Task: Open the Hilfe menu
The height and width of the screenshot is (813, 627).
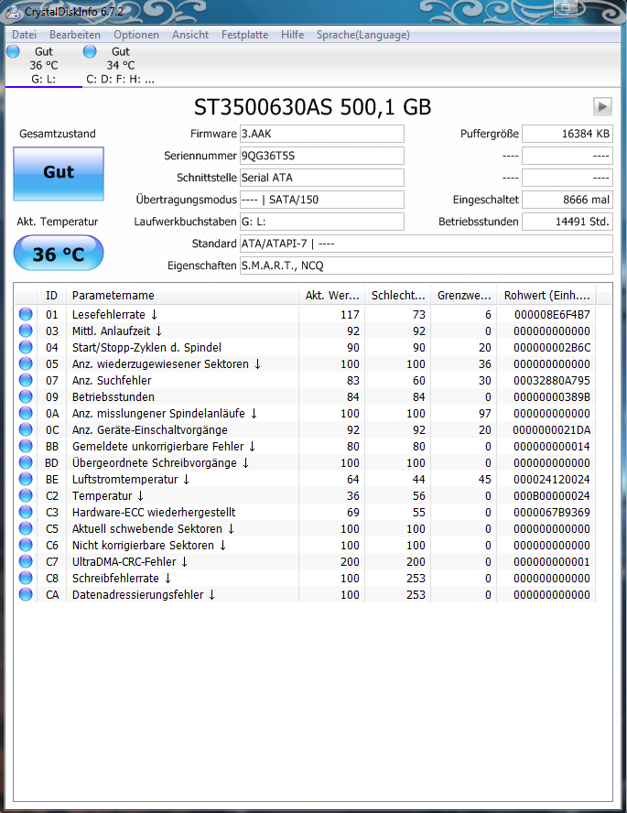Action: pos(292,35)
